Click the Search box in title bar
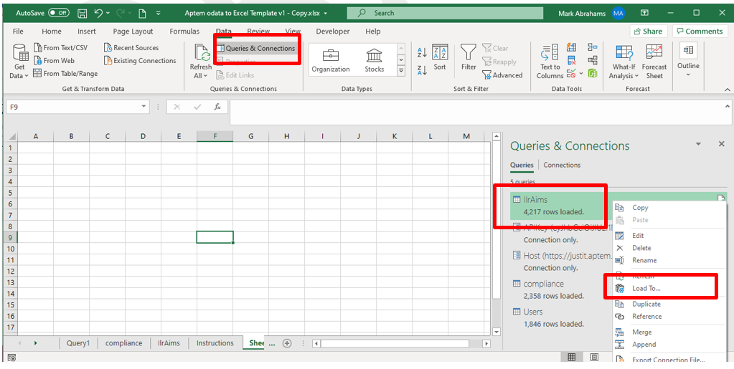This screenshot has height=369, width=734. pos(445,13)
